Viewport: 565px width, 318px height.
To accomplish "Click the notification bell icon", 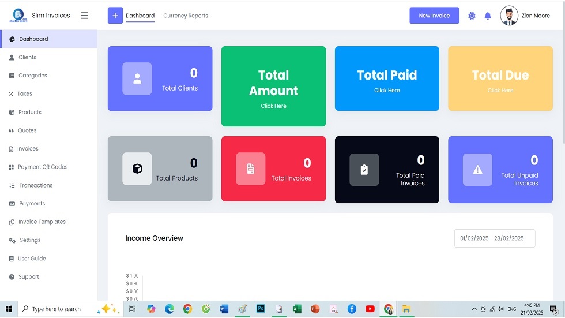I will 488,16.
